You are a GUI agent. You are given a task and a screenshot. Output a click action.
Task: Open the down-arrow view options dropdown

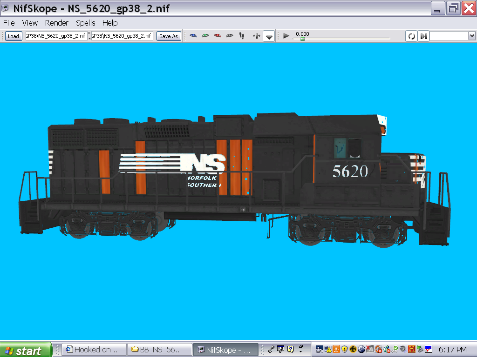tap(269, 36)
